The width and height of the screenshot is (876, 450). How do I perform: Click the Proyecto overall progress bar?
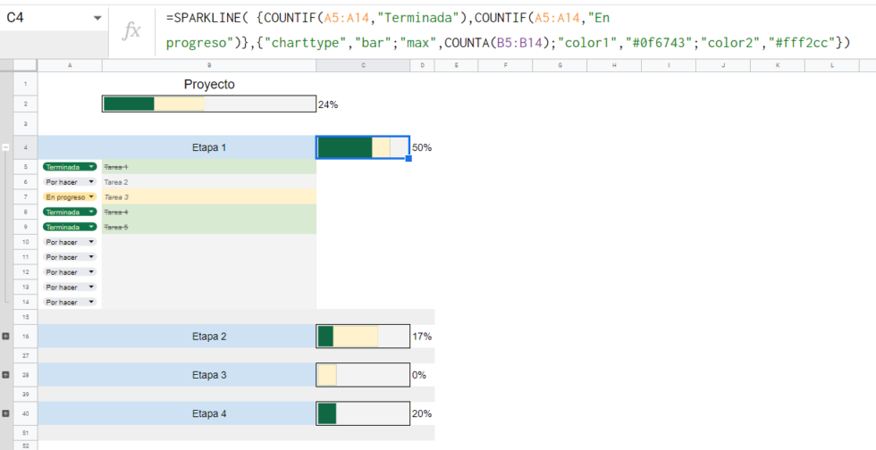209,104
